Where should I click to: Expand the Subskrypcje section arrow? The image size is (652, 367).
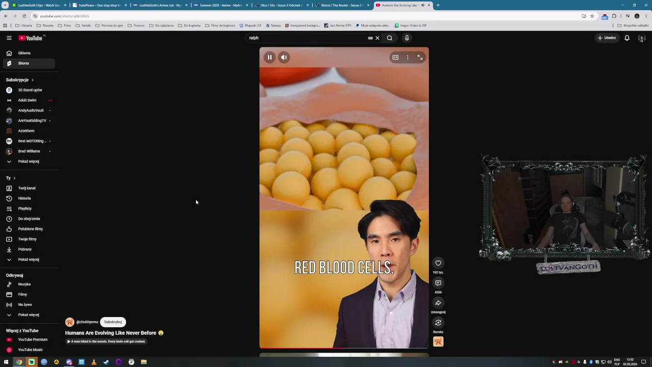point(33,80)
